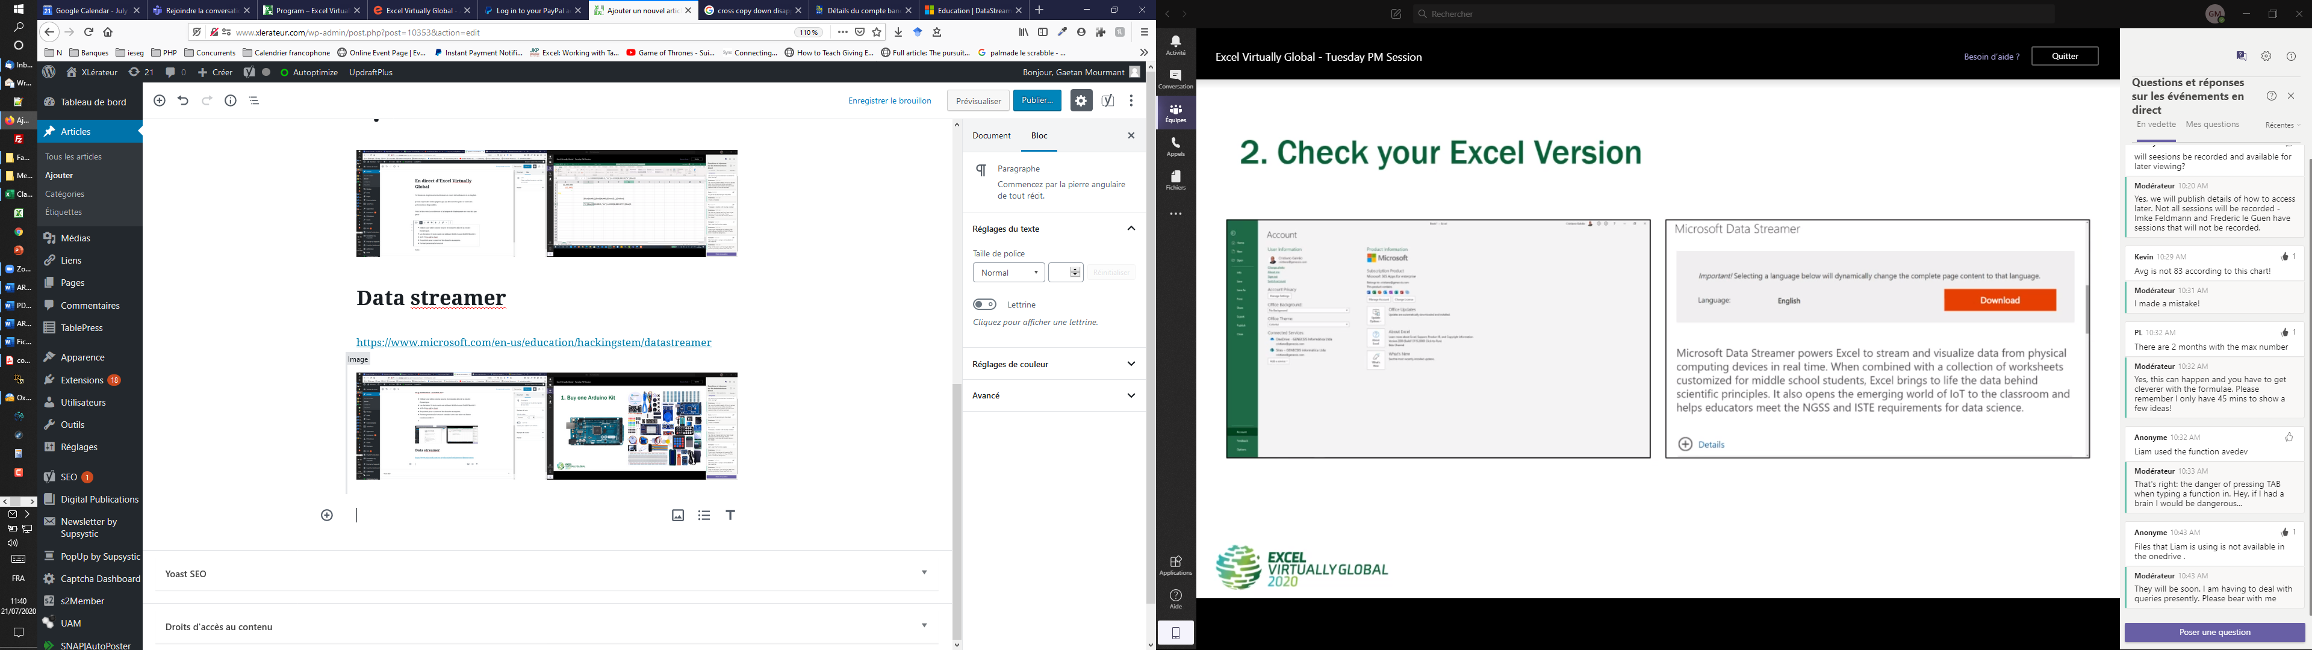Open Teams event settings gear icon
Screen dimensions: 2312x650
[2266, 57]
